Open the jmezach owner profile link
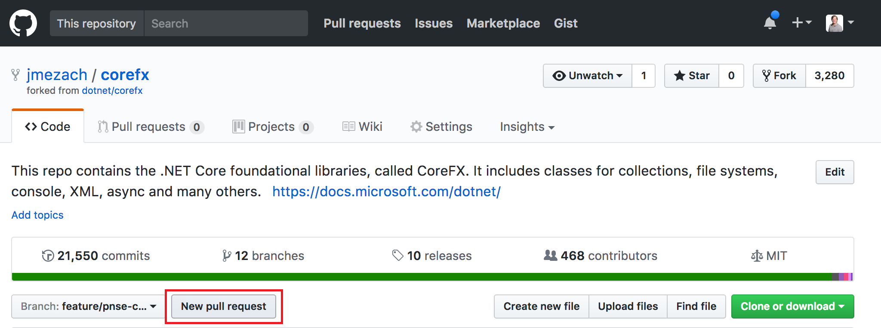Image resolution: width=881 pixels, height=328 pixels. (x=57, y=75)
